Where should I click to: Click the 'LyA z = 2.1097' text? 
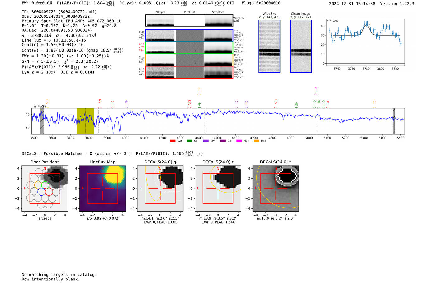39,72
